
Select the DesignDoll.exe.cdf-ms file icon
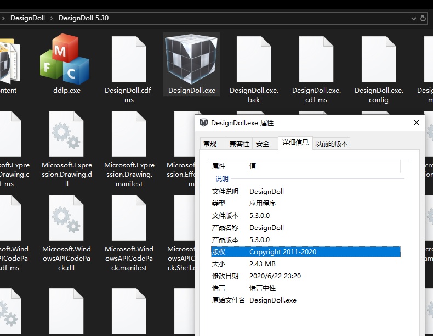coord(316,59)
